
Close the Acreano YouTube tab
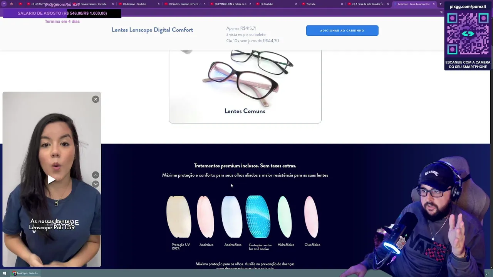click(x=158, y=4)
